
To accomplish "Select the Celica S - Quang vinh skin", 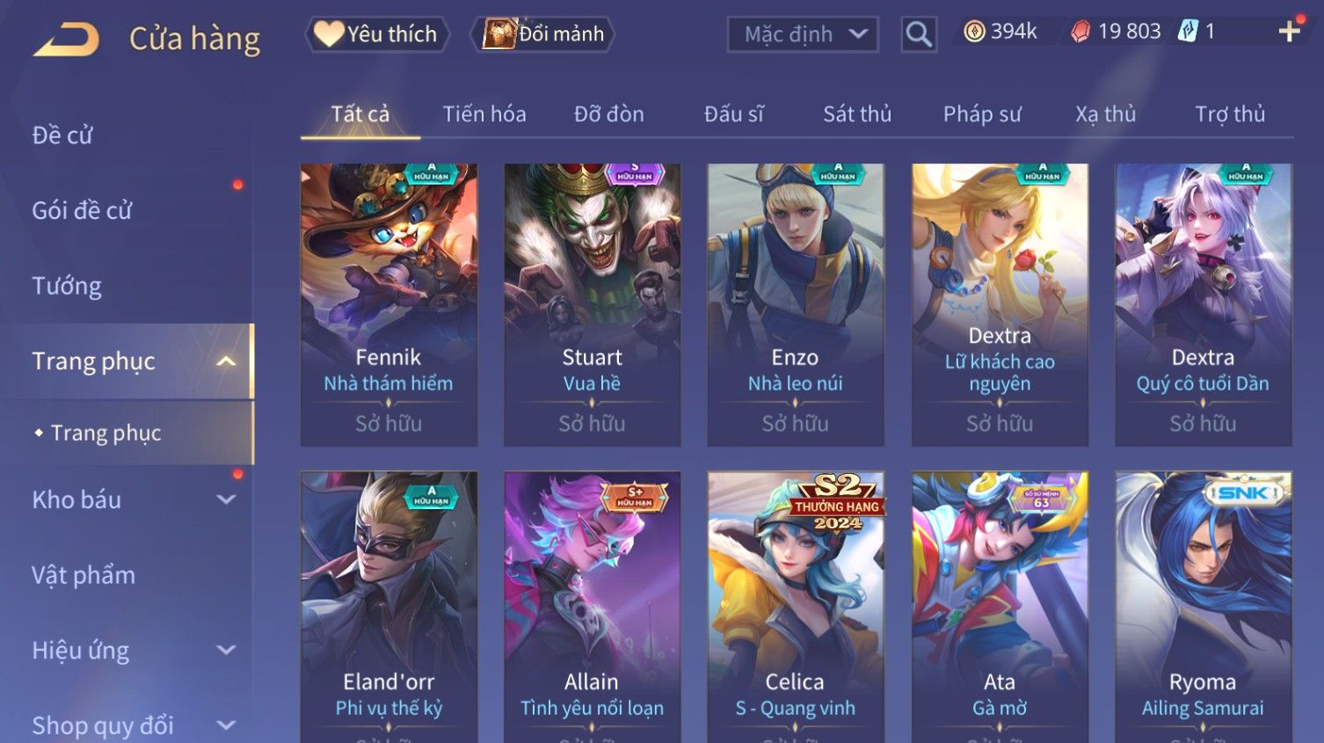I will coord(795,607).
